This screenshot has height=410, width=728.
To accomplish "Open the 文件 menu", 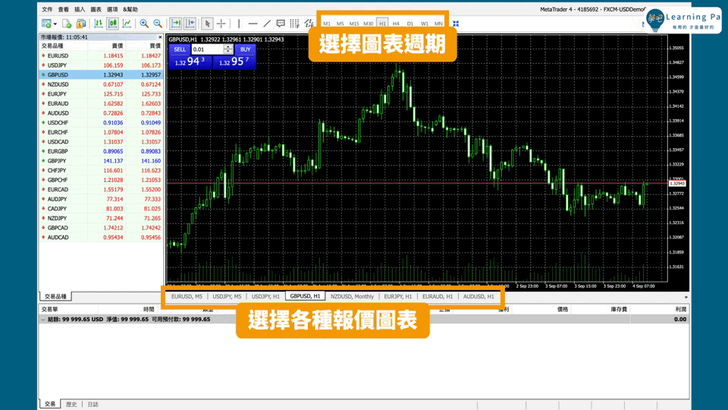I will coord(47,9).
